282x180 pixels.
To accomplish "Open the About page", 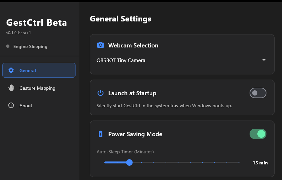I will click(x=39, y=105).
